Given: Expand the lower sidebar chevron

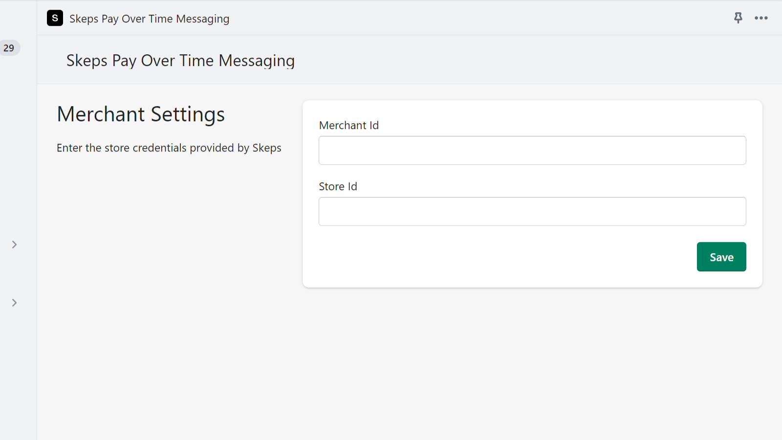Looking at the screenshot, I should pos(14,303).
